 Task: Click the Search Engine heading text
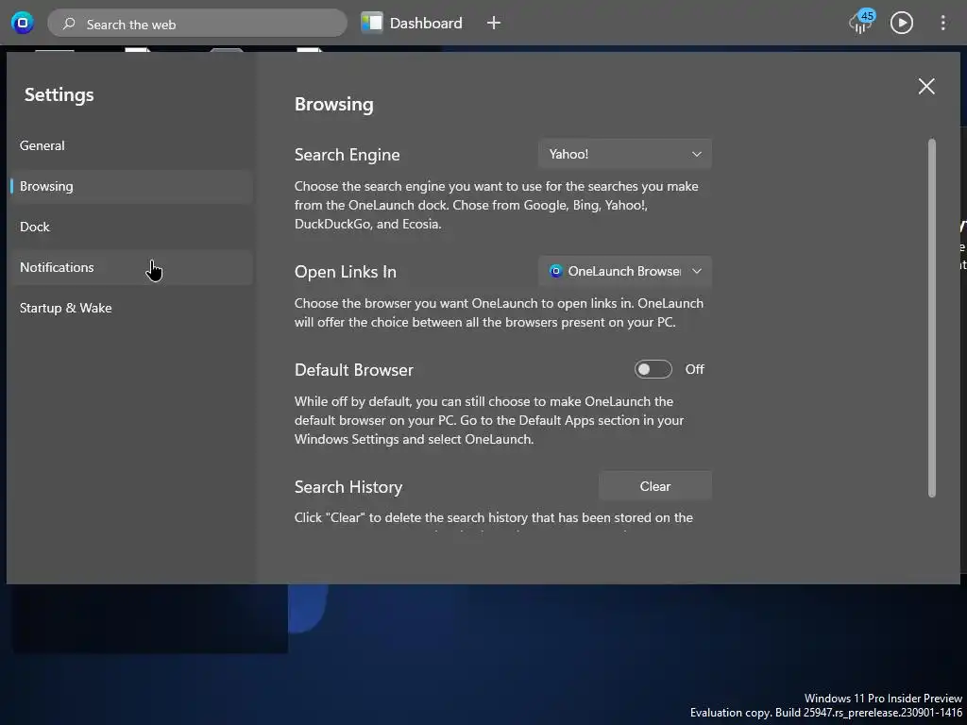(348, 155)
